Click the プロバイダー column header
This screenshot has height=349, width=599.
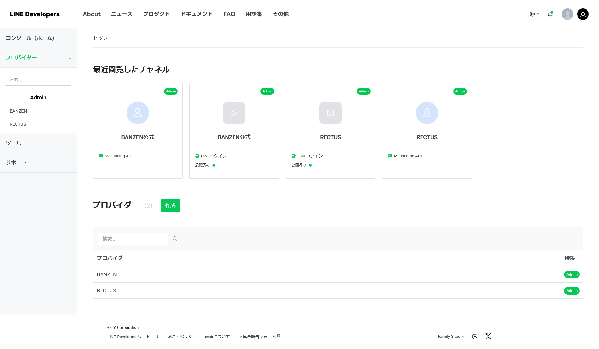tap(112, 258)
